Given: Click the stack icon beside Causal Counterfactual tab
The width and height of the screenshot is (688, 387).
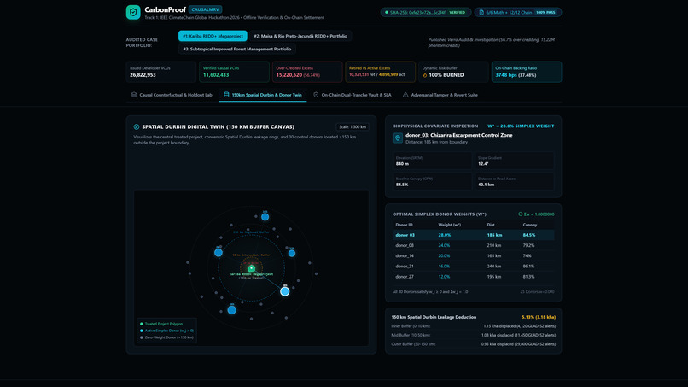Looking at the screenshot, I should click(134, 95).
